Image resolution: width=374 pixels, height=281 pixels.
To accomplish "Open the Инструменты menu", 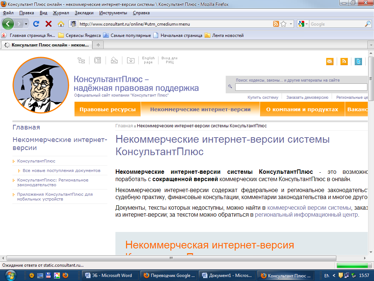I will 113,13.
